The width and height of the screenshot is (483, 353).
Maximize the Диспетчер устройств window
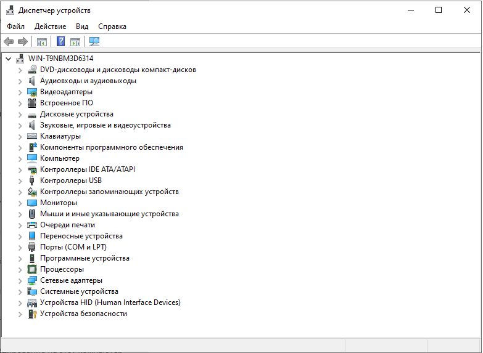point(439,10)
